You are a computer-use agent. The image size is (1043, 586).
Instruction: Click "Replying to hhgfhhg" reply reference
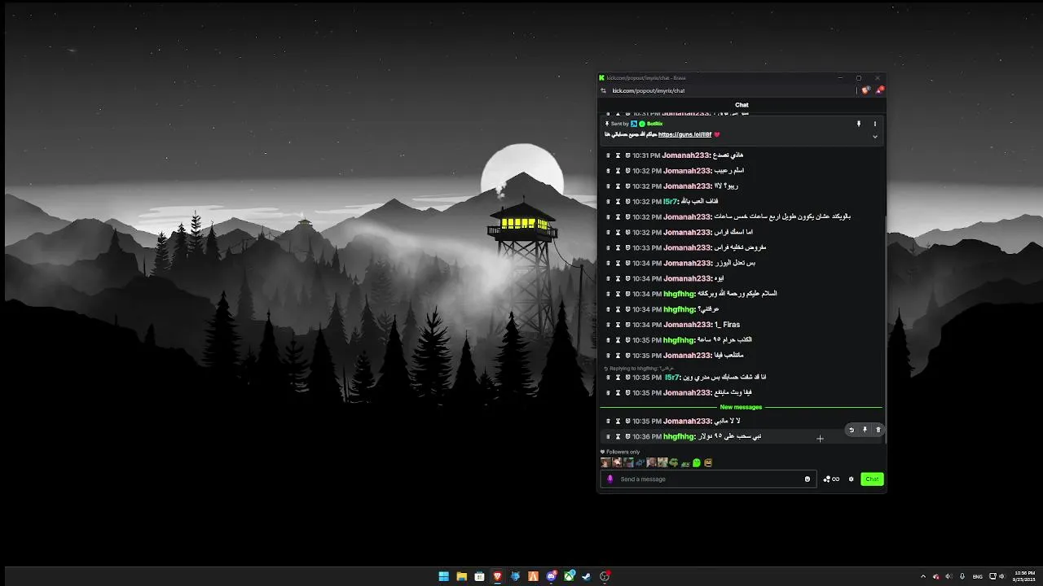(x=639, y=368)
